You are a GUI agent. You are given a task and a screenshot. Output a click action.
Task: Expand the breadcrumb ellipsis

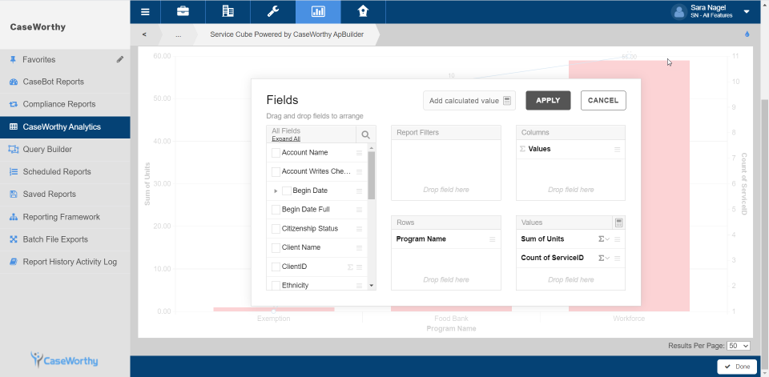coord(178,34)
